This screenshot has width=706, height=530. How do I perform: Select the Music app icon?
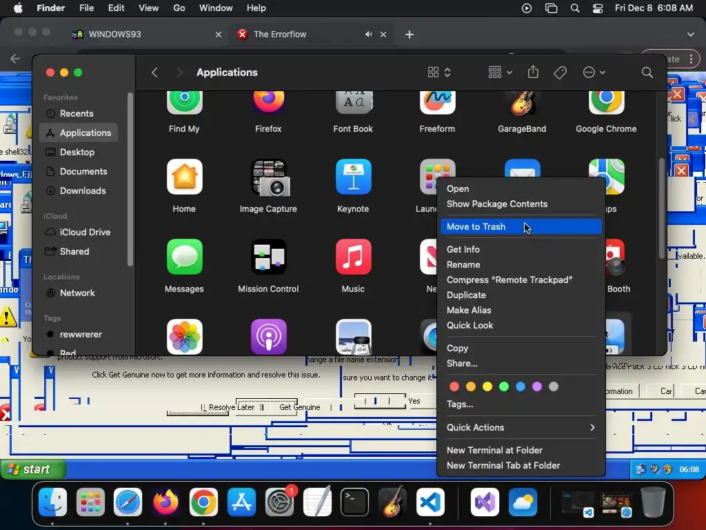(353, 257)
